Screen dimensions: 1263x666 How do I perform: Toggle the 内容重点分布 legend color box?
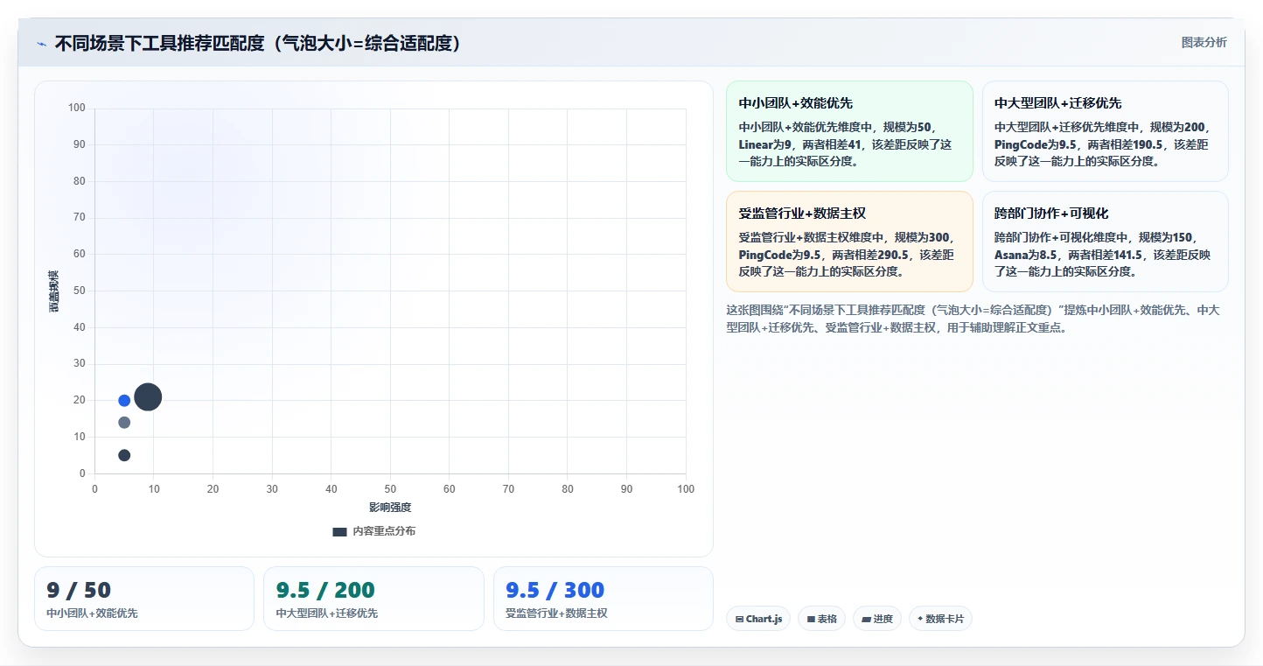tap(339, 531)
